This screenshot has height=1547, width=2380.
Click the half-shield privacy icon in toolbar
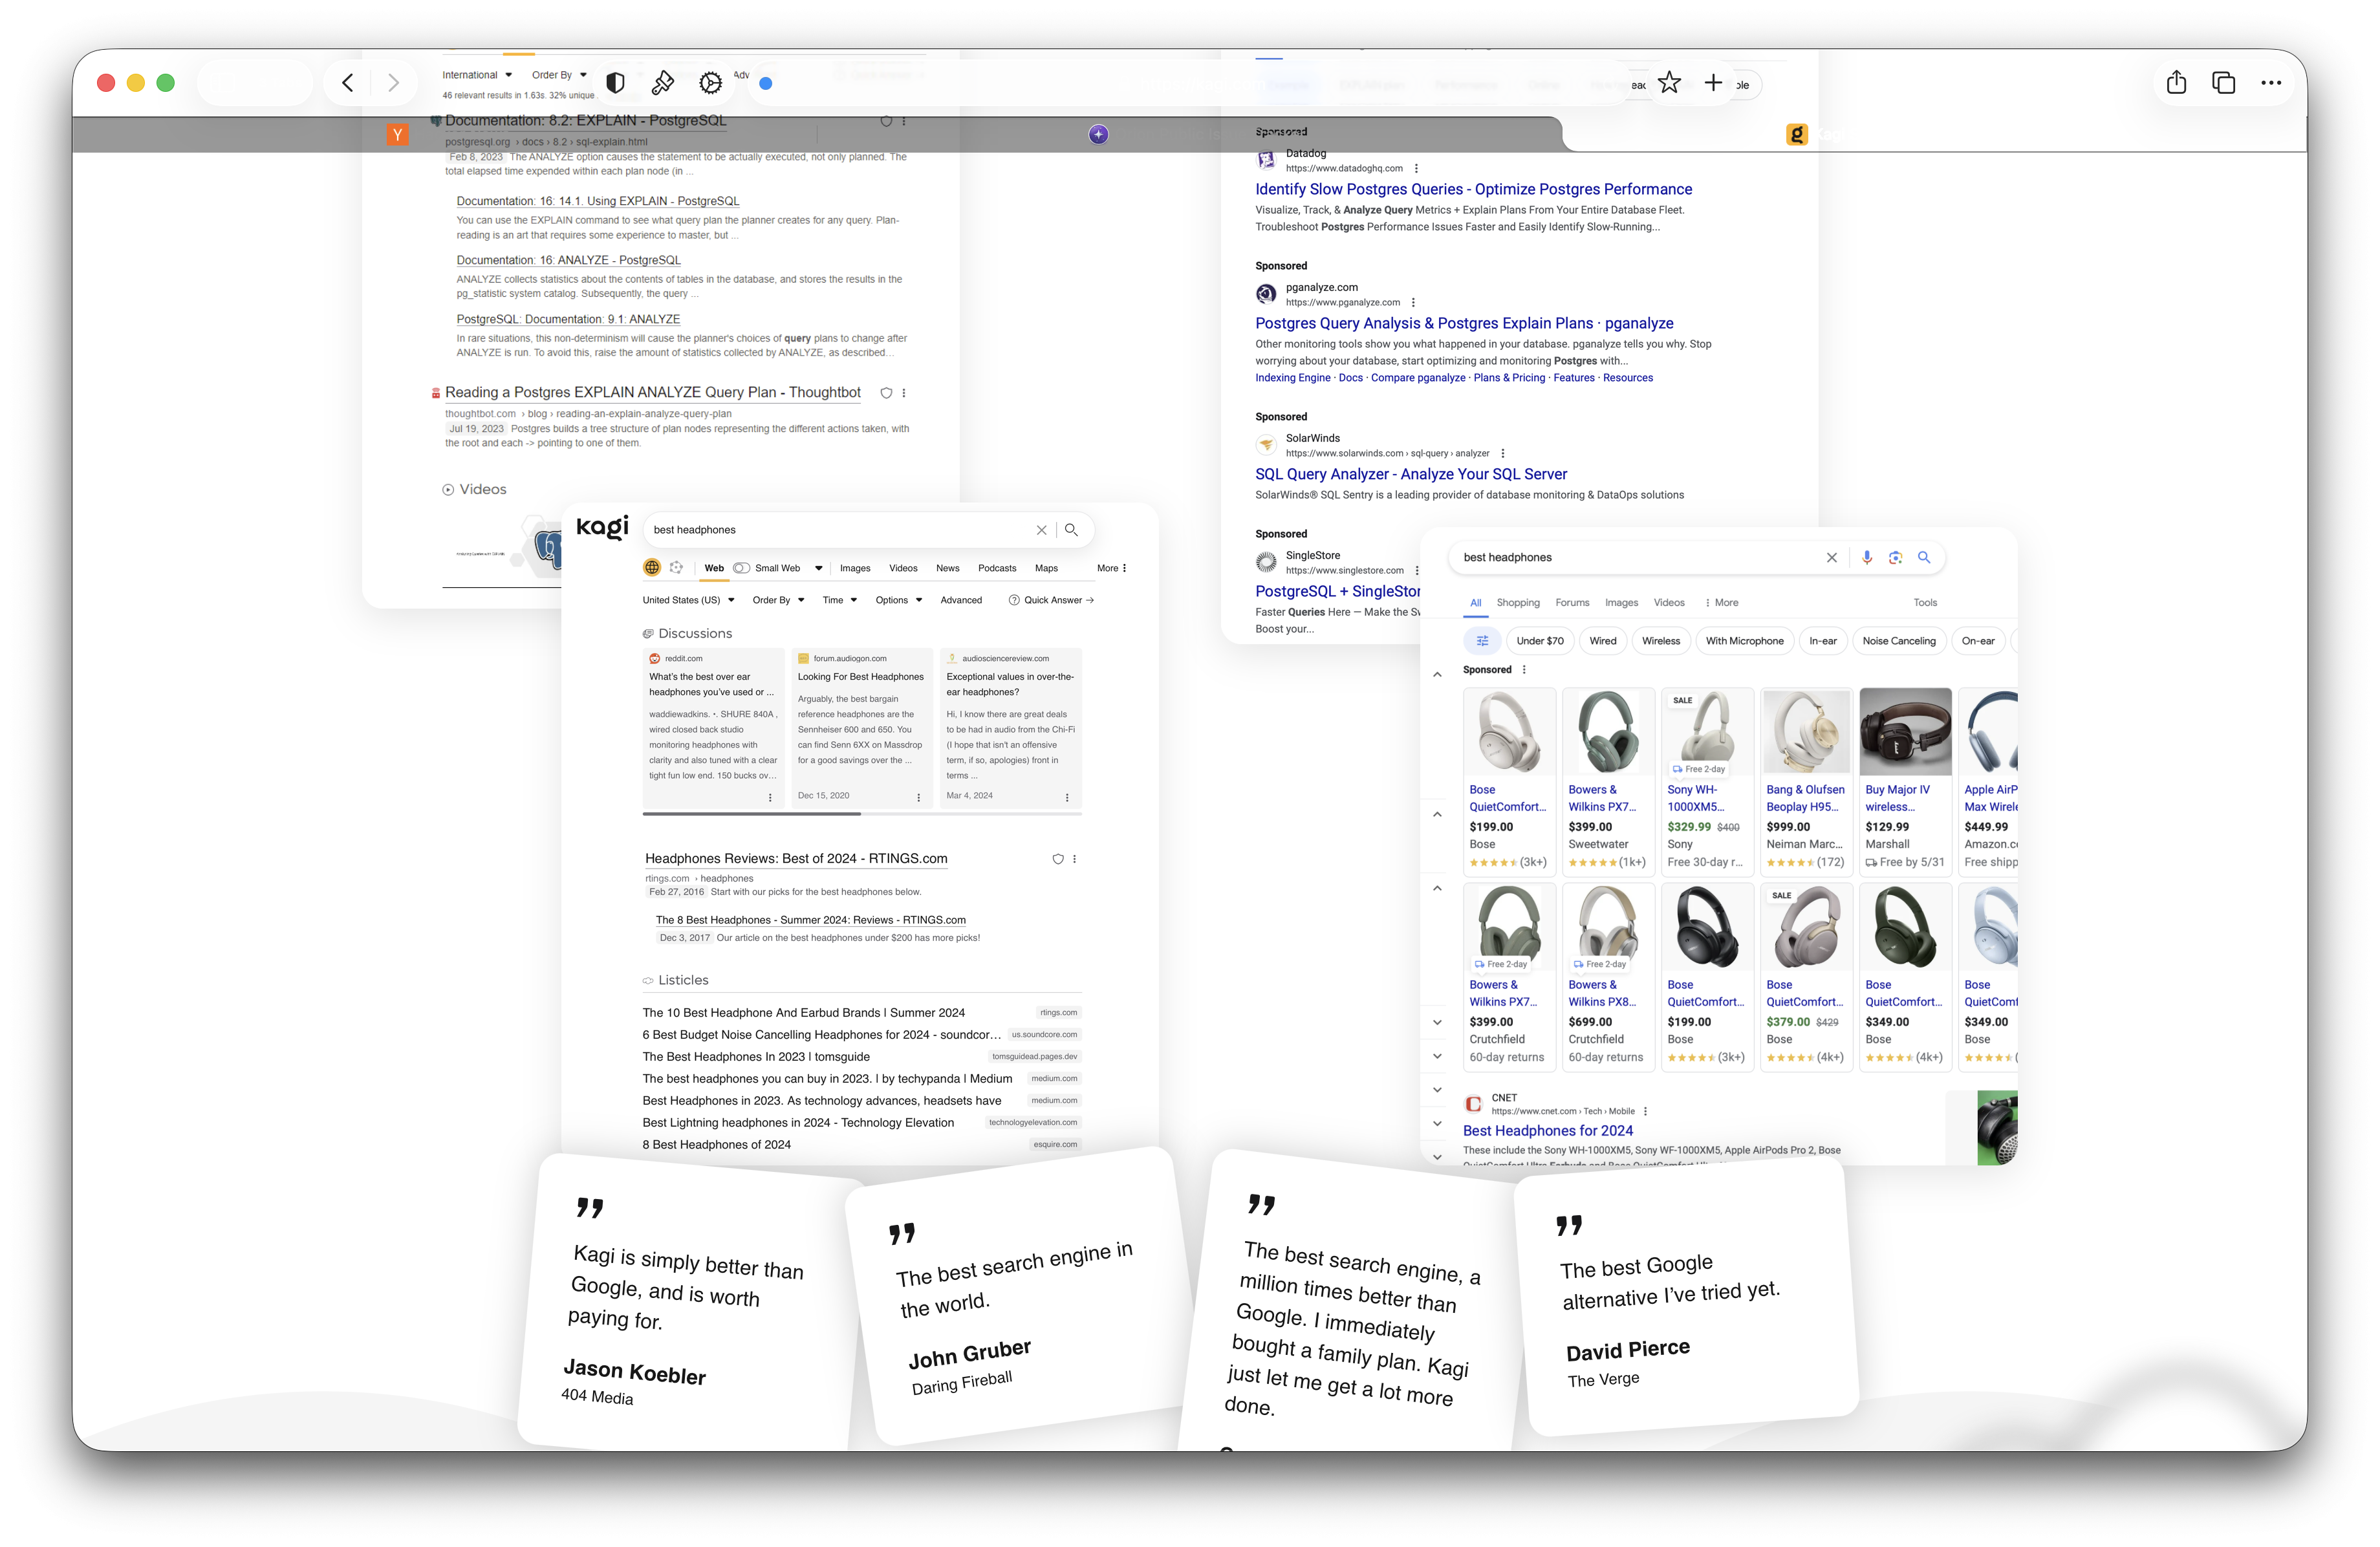click(x=616, y=83)
